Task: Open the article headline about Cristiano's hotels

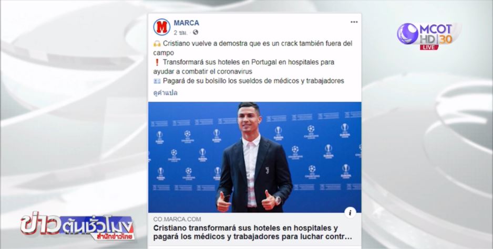Action: [252, 232]
